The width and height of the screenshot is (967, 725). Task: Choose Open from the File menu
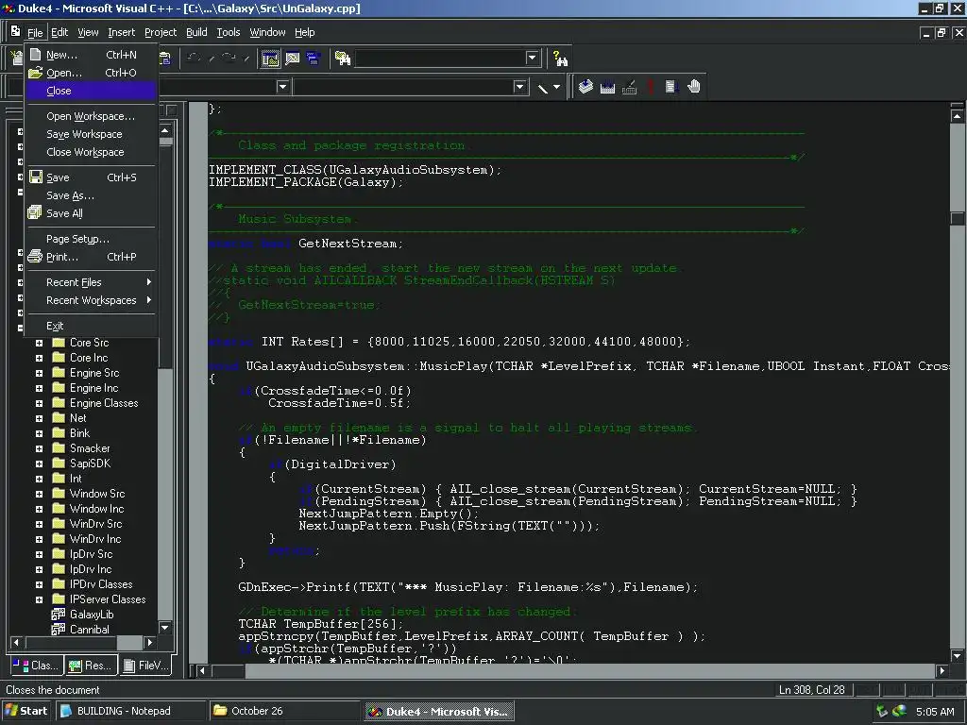(91, 73)
